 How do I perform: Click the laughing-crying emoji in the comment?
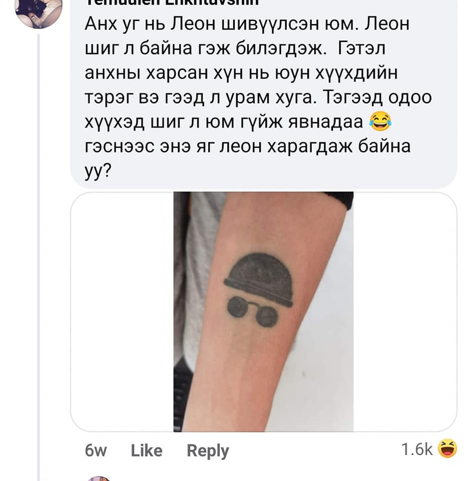380,122
